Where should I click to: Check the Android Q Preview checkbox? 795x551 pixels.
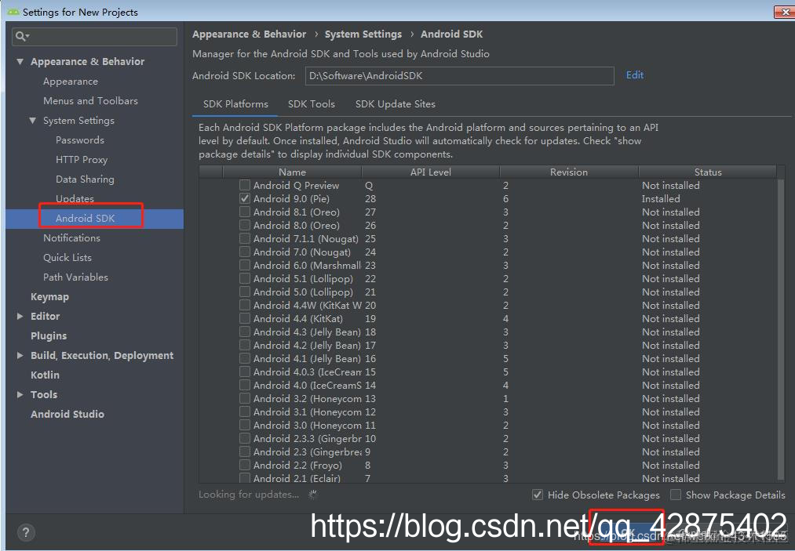pos(245,185)
